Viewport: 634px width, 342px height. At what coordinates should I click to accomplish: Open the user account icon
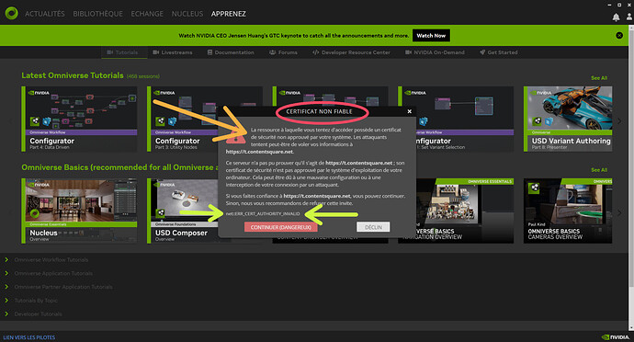(629, 17)
